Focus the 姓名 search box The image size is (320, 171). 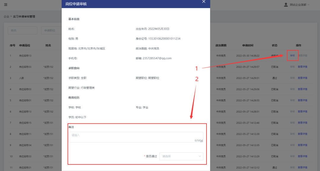(22, 30)
